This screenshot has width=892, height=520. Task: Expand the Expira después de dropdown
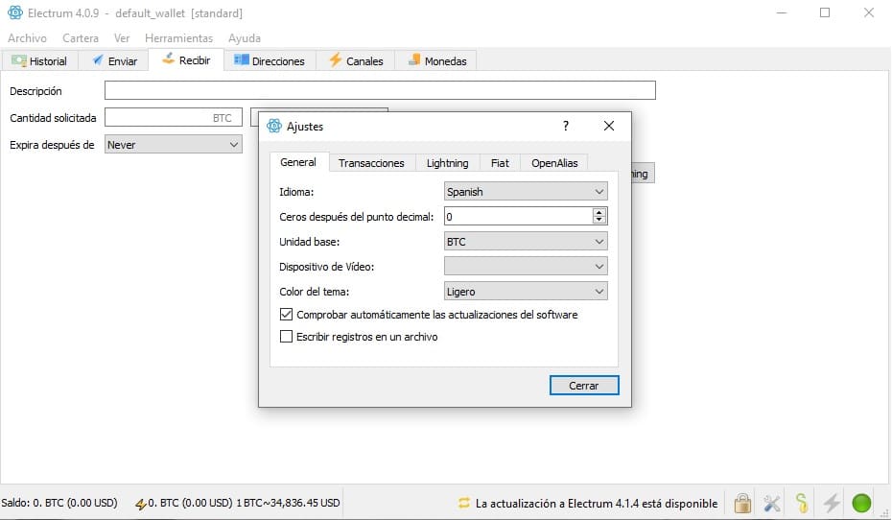(x=174, y=145)
